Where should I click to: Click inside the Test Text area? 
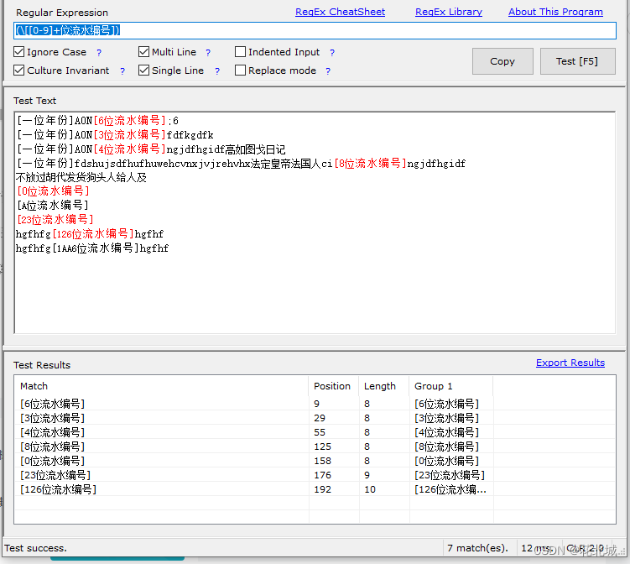(315, 222)
